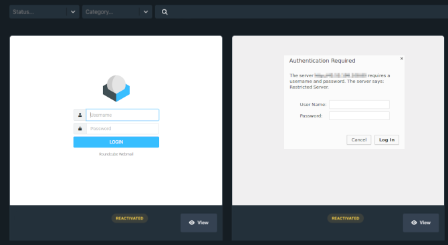This screenshot has width=448, height=245.
Task: View the Authentication Required card
Action: [x=421, y=223]
